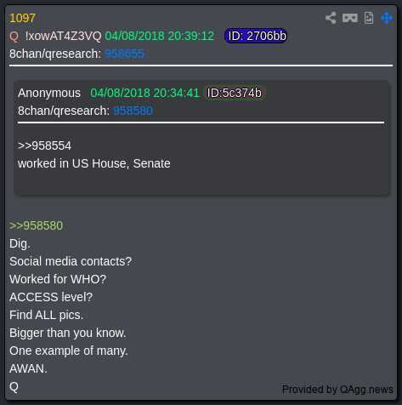This screenshot has height=405, width=402.
Task: Click the Q signature at the bottom
Action: pyautogui.click(x=14, y=387)
